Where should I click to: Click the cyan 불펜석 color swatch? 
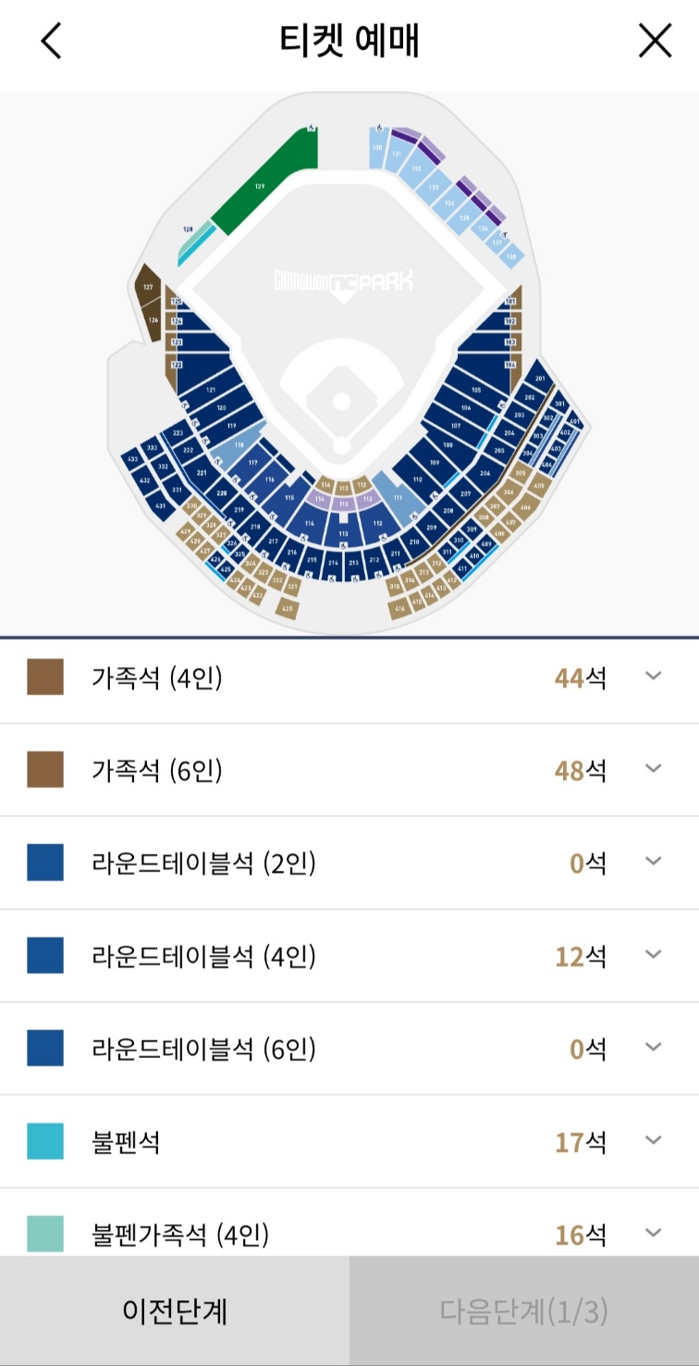[45, 1141]
